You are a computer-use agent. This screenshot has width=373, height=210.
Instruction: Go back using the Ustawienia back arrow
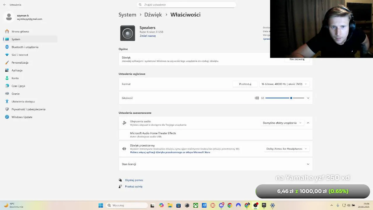(5, 5)
